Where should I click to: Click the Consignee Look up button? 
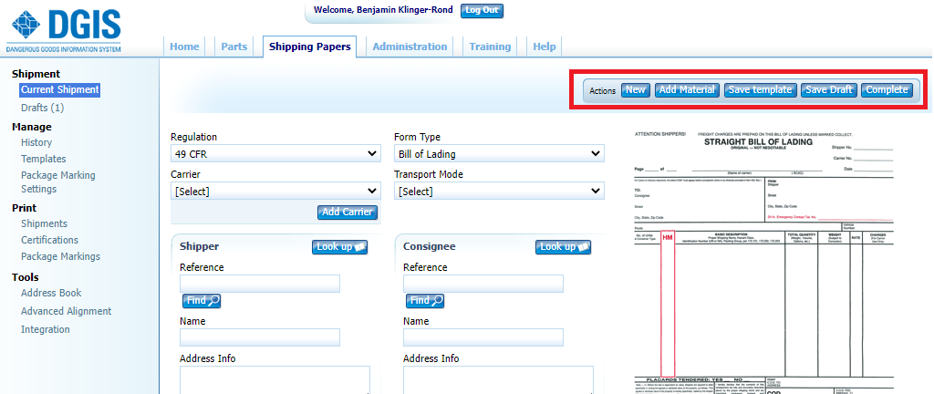coord(563,247)
